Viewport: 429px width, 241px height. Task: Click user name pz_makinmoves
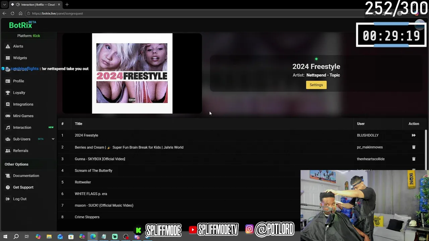pos(370,147)
